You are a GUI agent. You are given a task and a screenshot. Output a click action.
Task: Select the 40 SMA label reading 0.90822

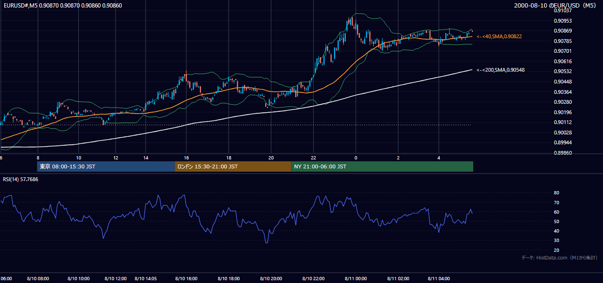click(x=499, y=36)
